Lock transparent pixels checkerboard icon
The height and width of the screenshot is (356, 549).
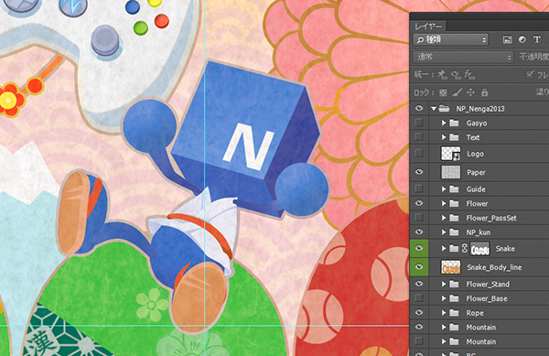(443, 92)
